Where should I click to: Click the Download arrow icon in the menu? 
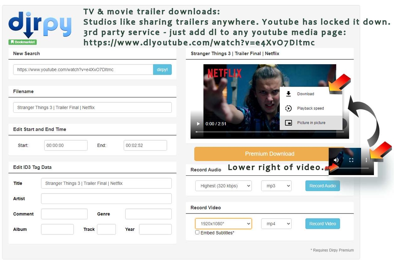point(288,94)
